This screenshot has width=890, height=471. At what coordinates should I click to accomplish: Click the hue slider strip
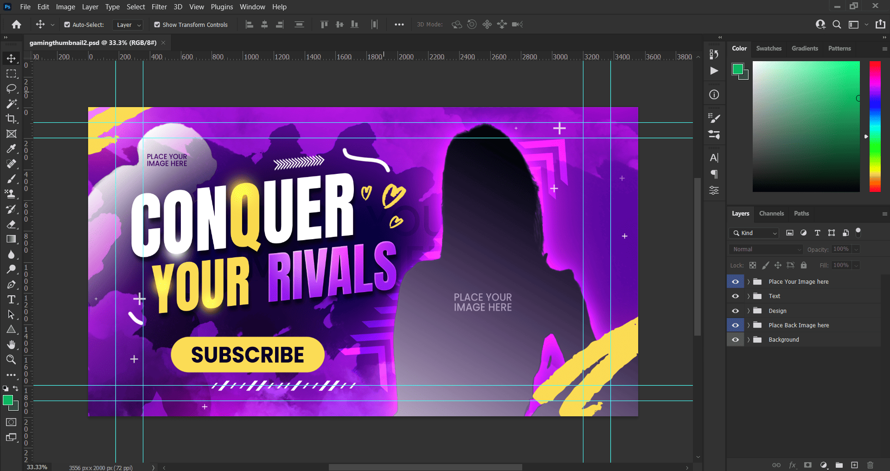point(875,126)
